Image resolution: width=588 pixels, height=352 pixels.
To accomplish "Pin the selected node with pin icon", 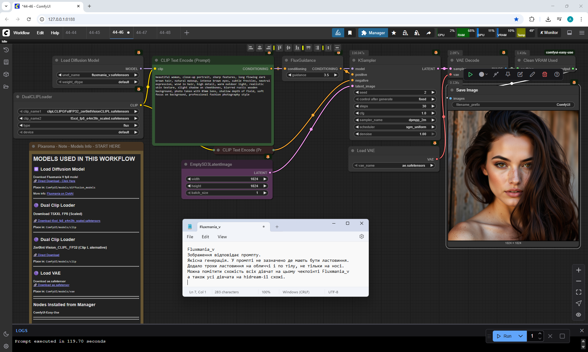I will (508, 74).
